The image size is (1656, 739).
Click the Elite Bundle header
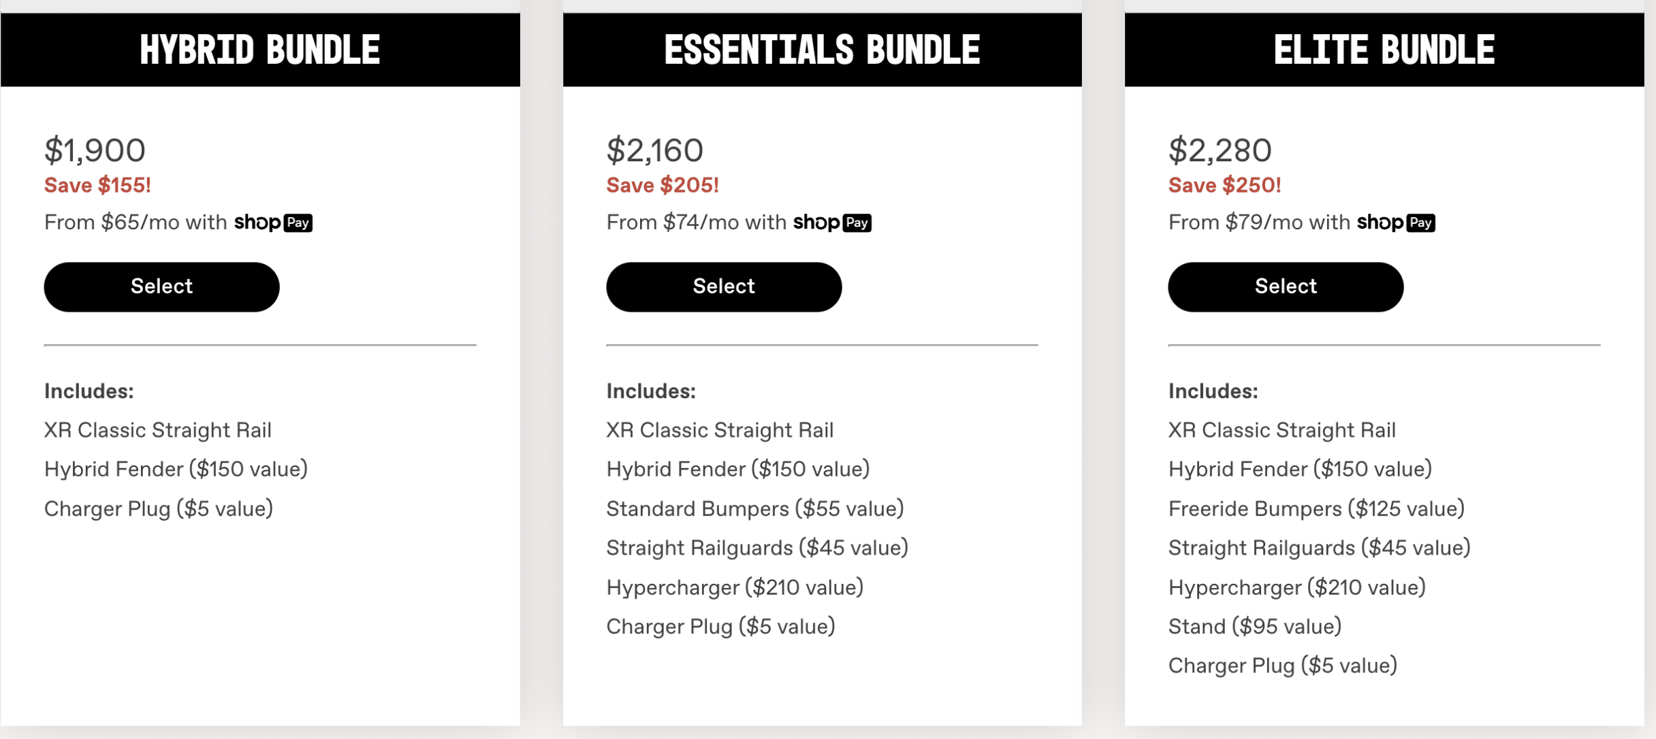click(1384, 50)
